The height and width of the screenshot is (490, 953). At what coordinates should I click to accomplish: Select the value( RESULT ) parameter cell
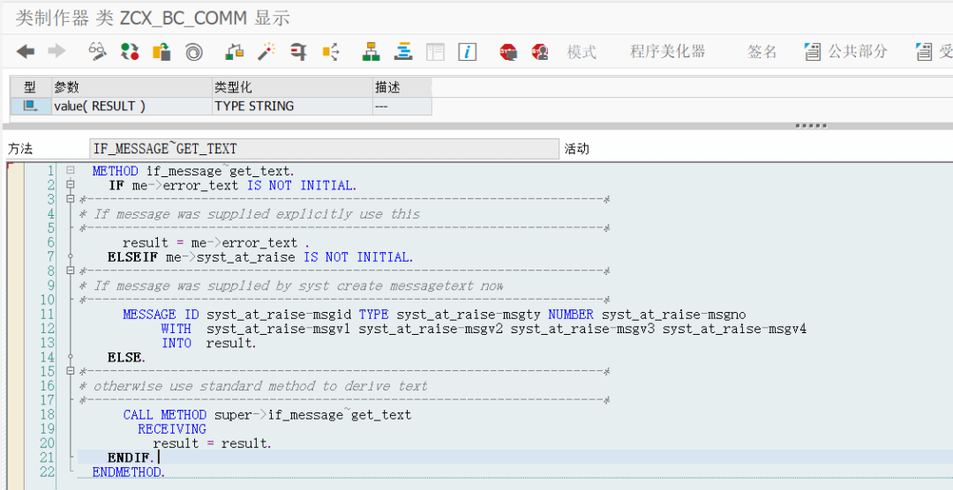(131, 107)
